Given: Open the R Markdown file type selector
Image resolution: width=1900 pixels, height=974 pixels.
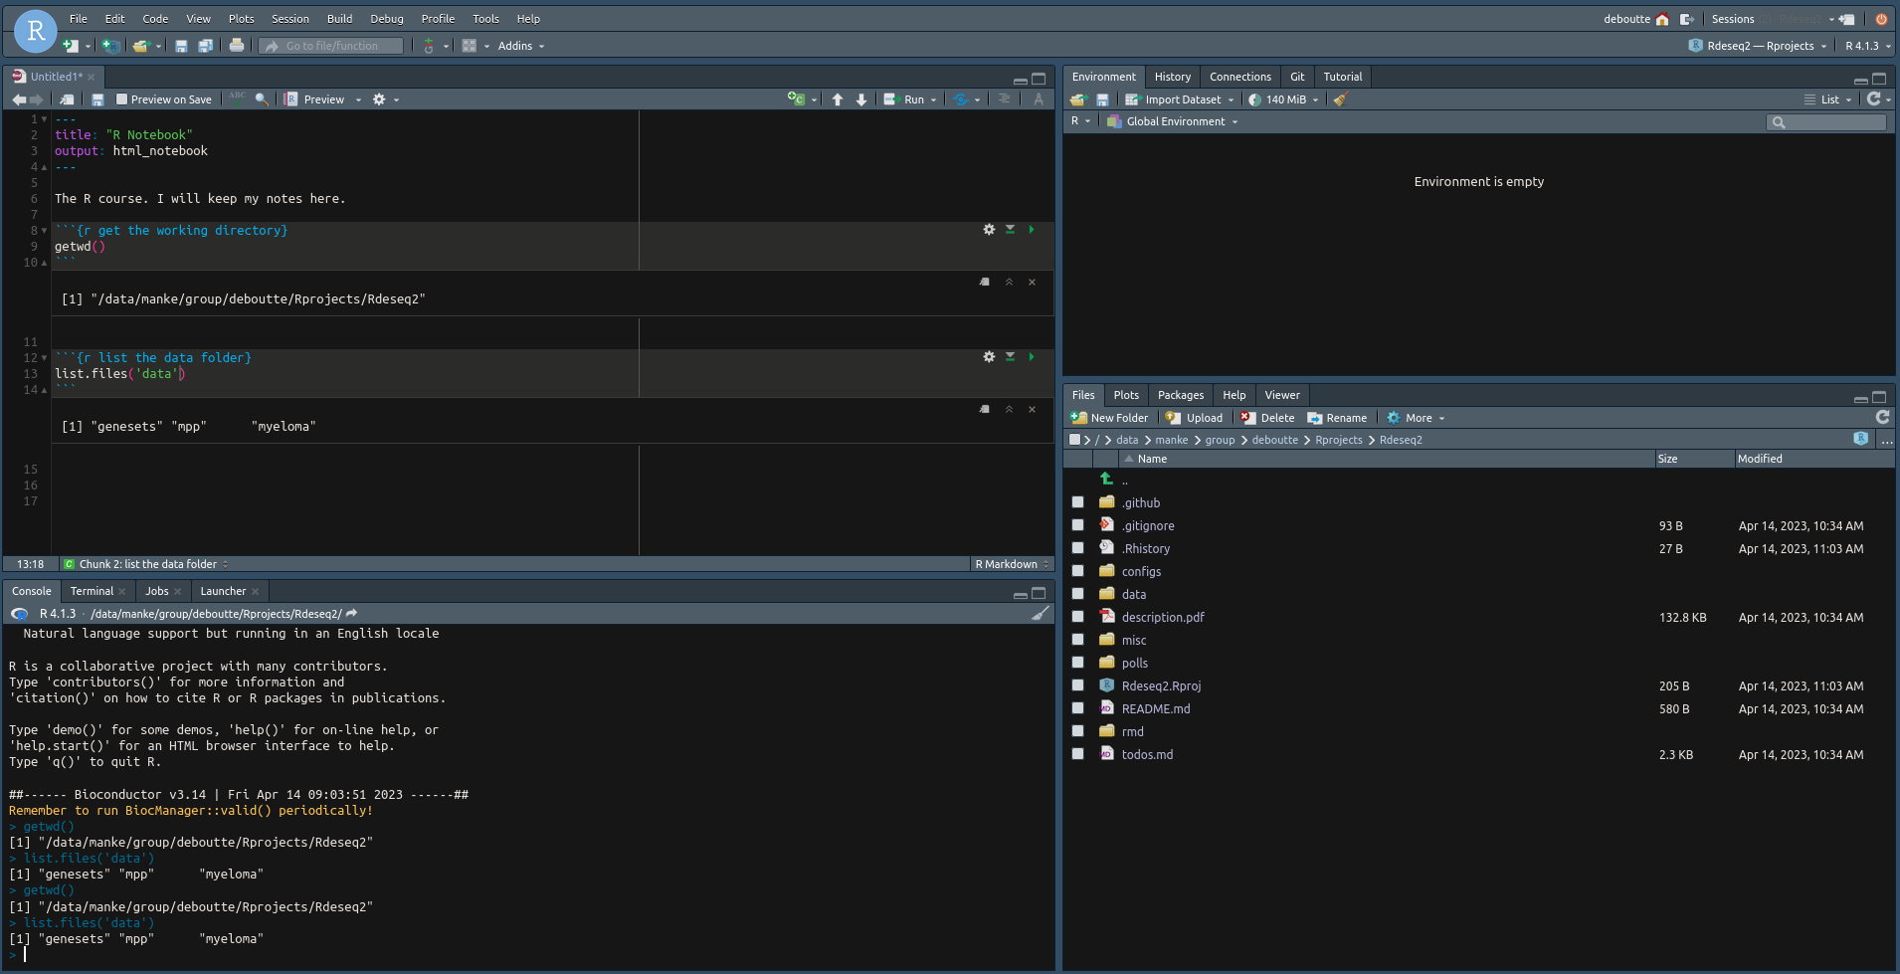Looking at the screenshot, I should [x=1012, y=564].
